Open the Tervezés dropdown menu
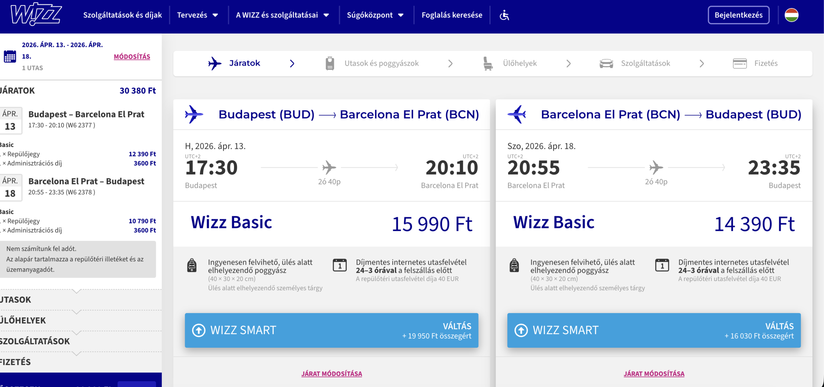The height and width of the screenshot is (387, 824). point(197,15)
